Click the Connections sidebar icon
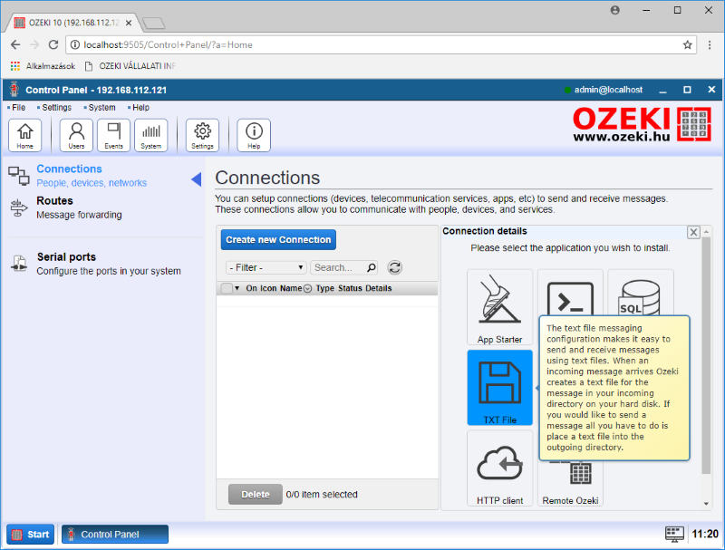Viewport: 725px width, 550px height. (19, 176)
